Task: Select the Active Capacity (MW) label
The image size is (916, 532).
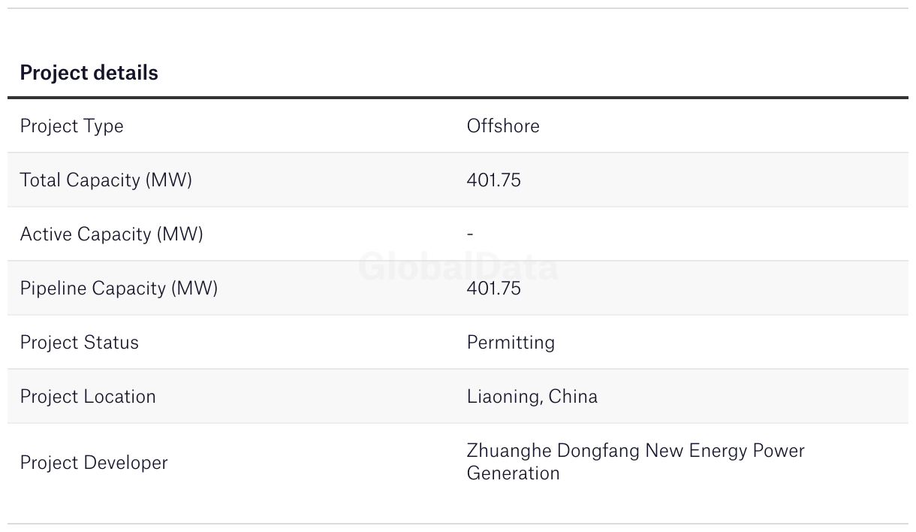Action: click(111, 234)
